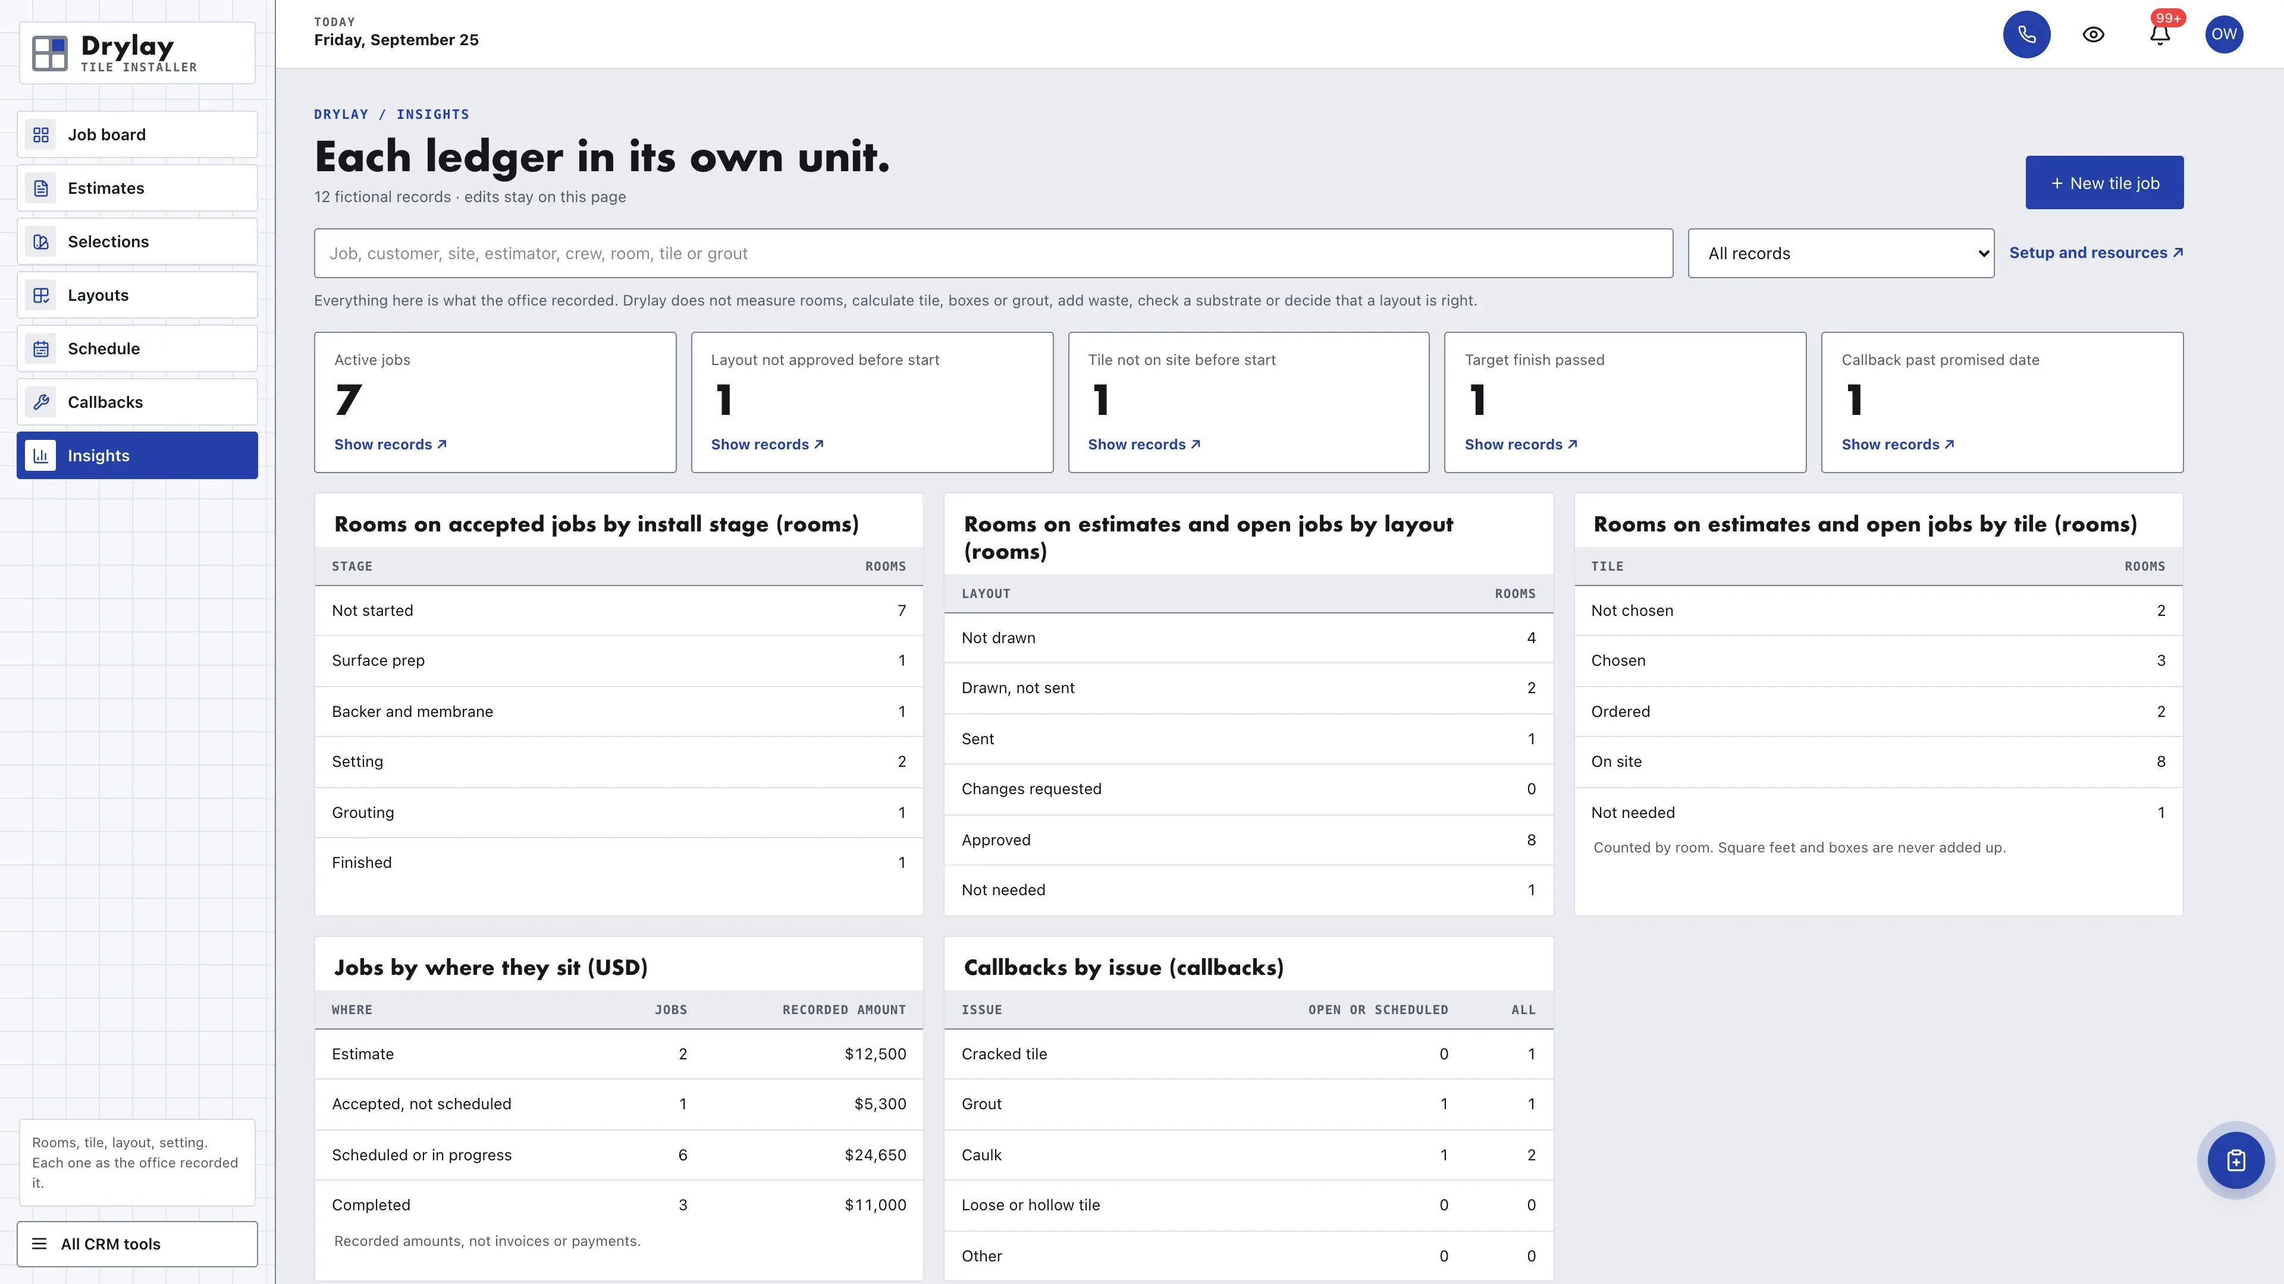Open the Job board from its sidebar icon
The height and width of the screenshot is (1284, 2284).
[41, 135]
